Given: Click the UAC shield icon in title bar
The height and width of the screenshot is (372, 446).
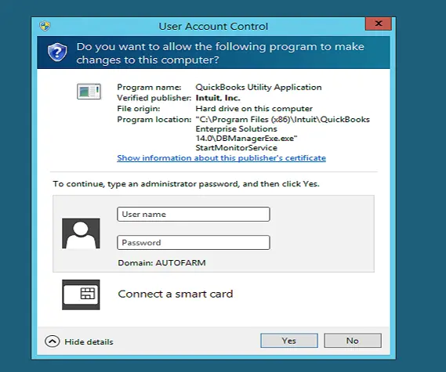Looking at the screenshot, I should [x=45, y=26].
